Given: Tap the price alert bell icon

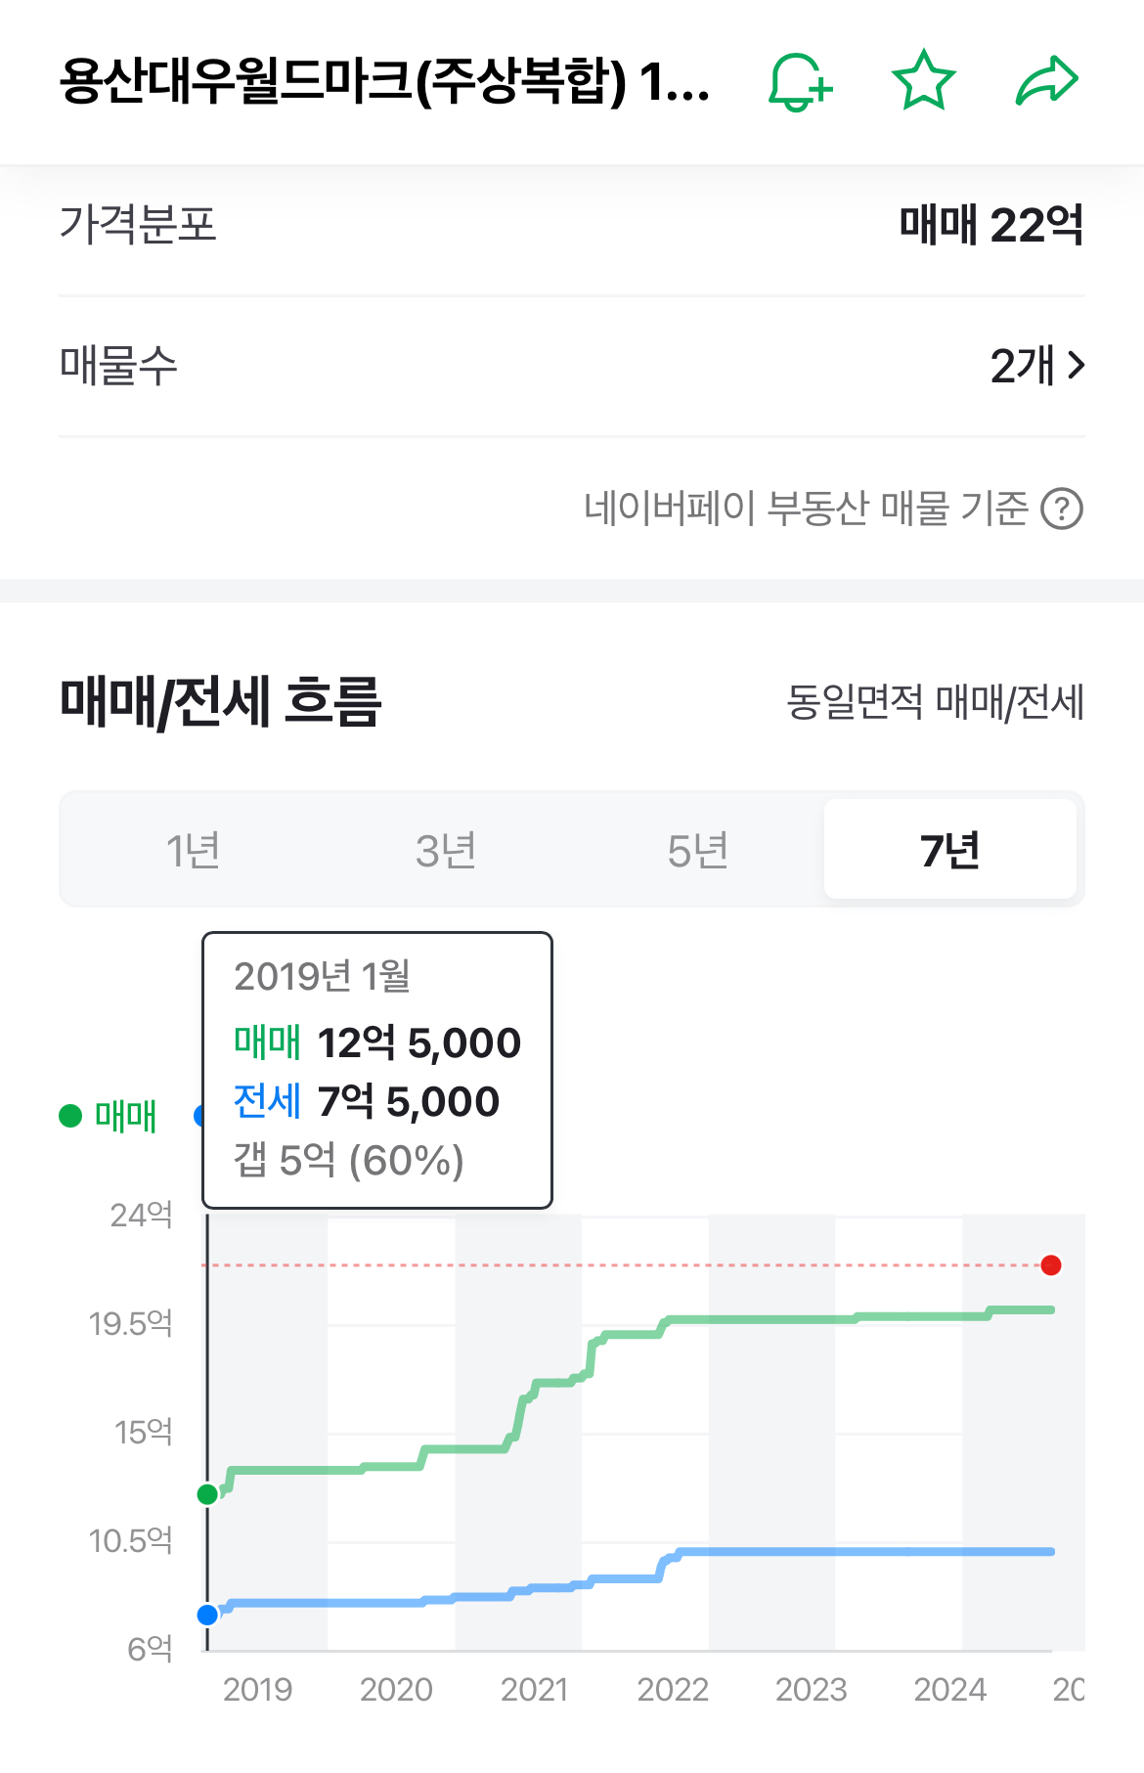Looking at the screenshot, I should coord(801,82).
